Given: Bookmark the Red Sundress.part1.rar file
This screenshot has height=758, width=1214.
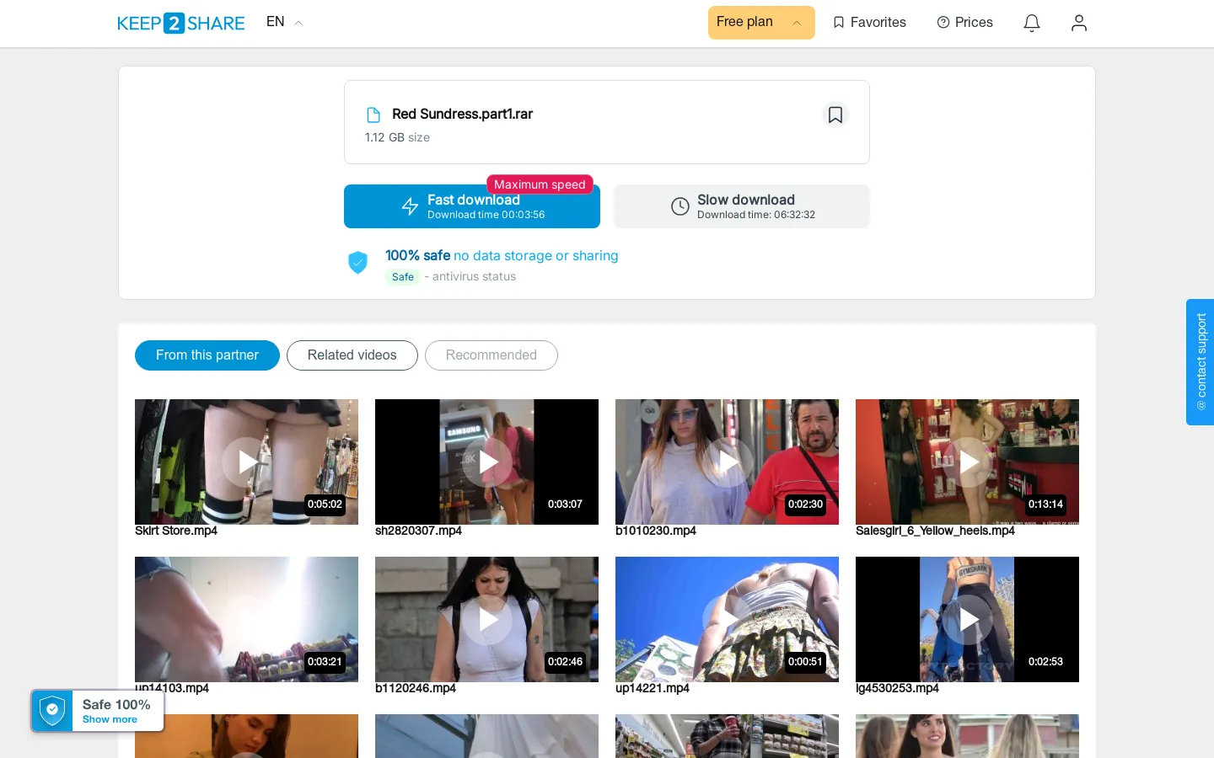Looking at the screenshot, I should tap(835, 115).
